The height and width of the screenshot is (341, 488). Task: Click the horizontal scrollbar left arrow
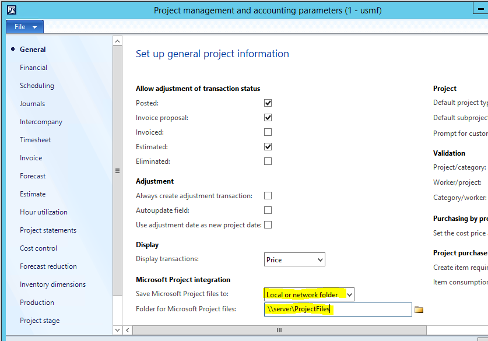point(127,330)
